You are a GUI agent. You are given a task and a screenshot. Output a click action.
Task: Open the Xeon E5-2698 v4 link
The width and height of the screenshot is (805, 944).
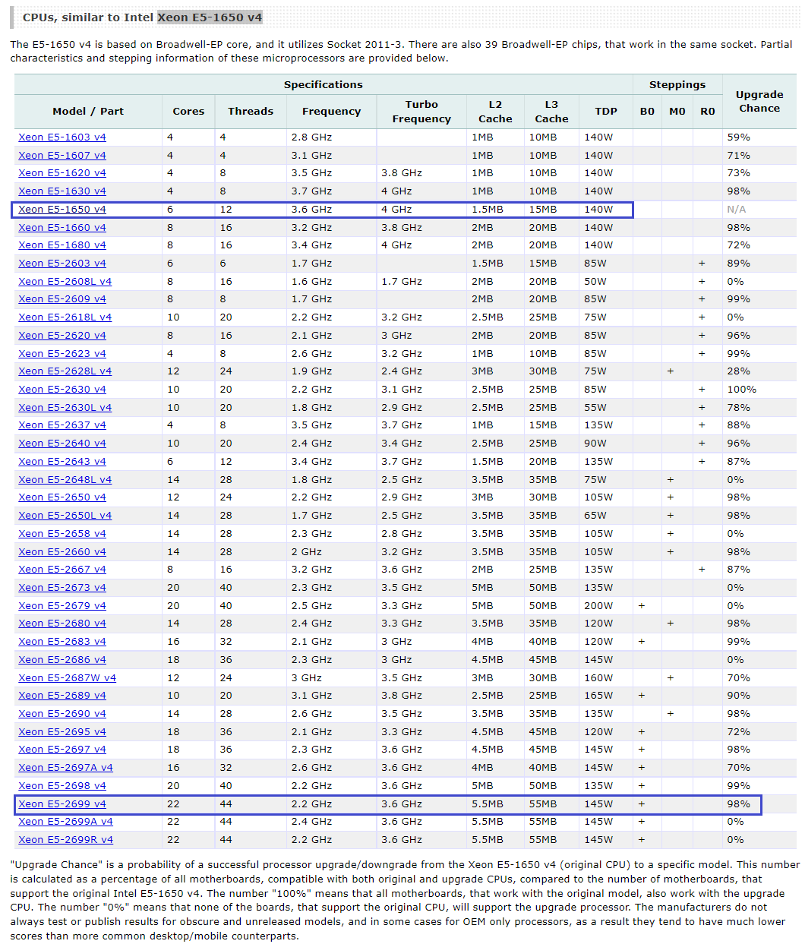click(62, 786)
